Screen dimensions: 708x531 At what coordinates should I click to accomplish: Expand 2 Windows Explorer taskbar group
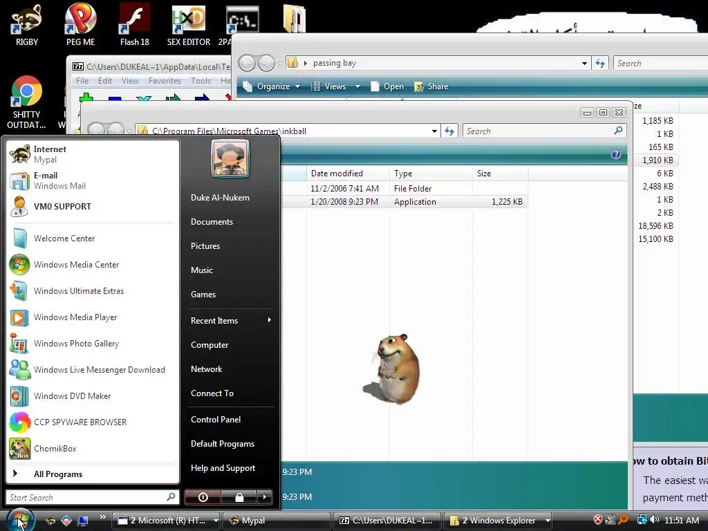[498, 521]
